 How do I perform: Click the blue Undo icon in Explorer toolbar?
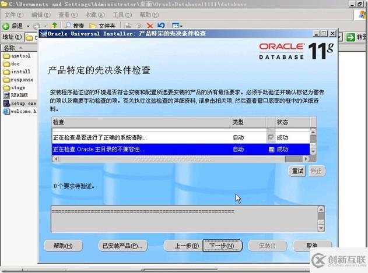click(161, 25)
